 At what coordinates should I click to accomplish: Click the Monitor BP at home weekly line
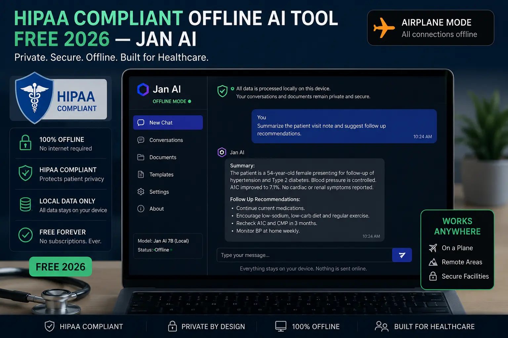pos(268,231)
